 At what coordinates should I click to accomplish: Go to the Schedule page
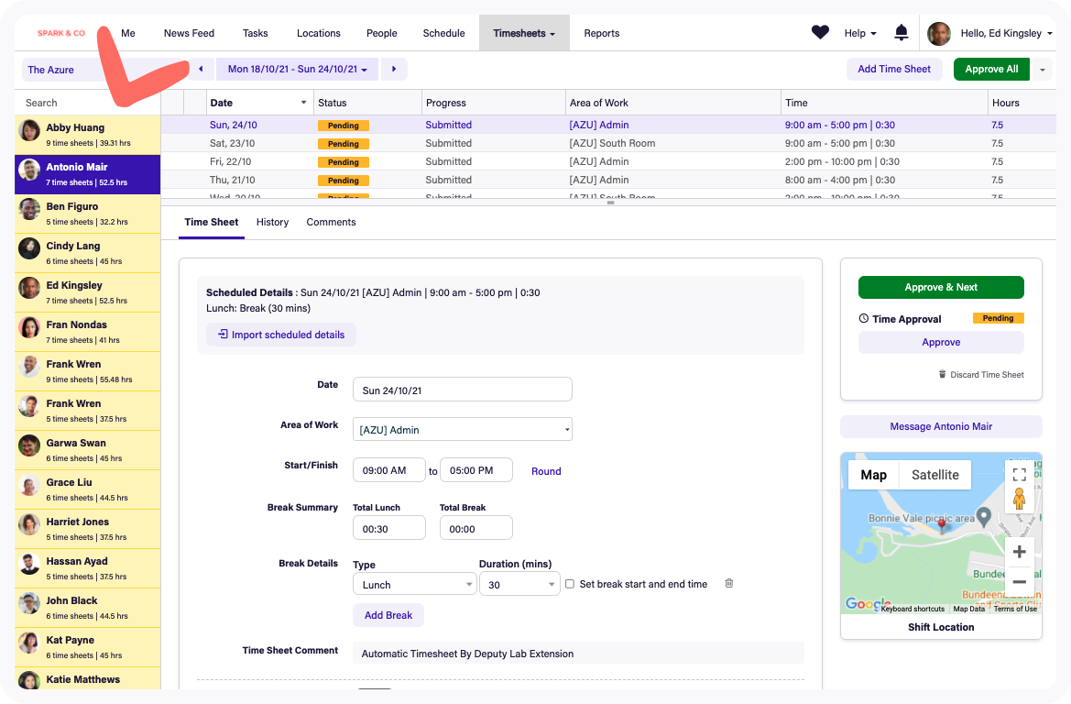pyautogui.click(x=444, y=33)
